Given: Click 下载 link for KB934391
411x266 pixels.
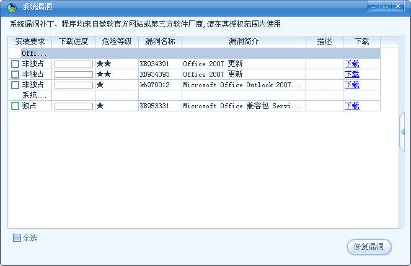Looking at the screenshot, I should coord(351,64).
